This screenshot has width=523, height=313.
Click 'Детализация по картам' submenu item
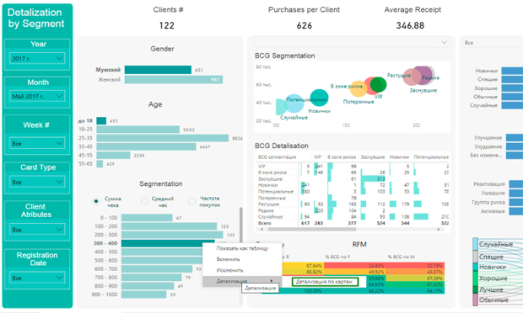point(325,282)
